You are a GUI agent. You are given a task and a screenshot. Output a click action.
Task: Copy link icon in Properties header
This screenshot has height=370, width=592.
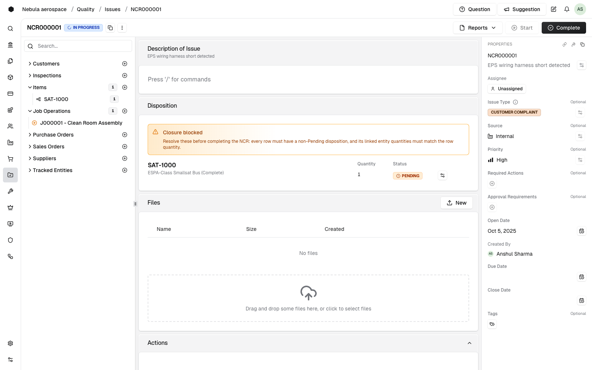[565, 44]
